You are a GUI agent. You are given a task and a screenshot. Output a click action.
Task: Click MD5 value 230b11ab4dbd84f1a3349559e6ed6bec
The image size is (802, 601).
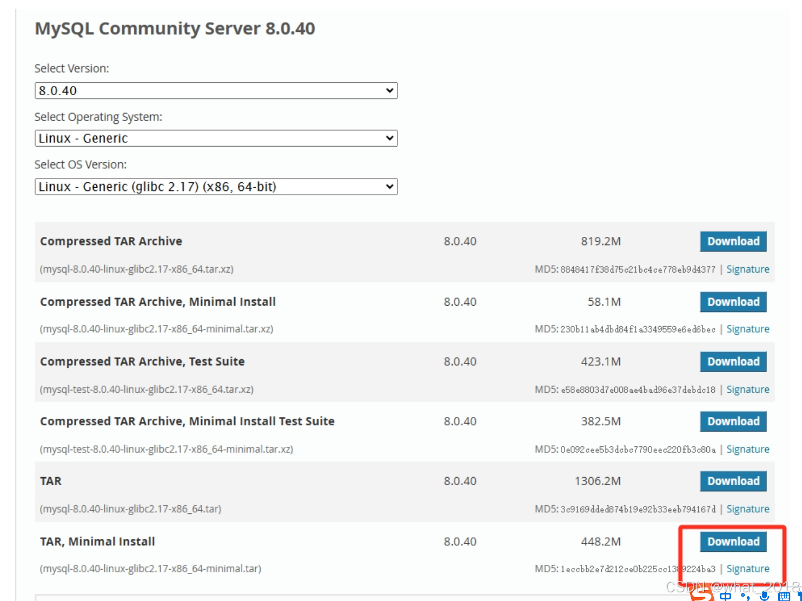[638, 329]
